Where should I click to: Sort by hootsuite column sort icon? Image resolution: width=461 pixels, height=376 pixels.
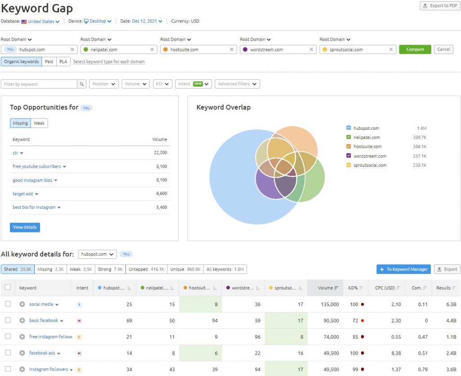[215, 288]
